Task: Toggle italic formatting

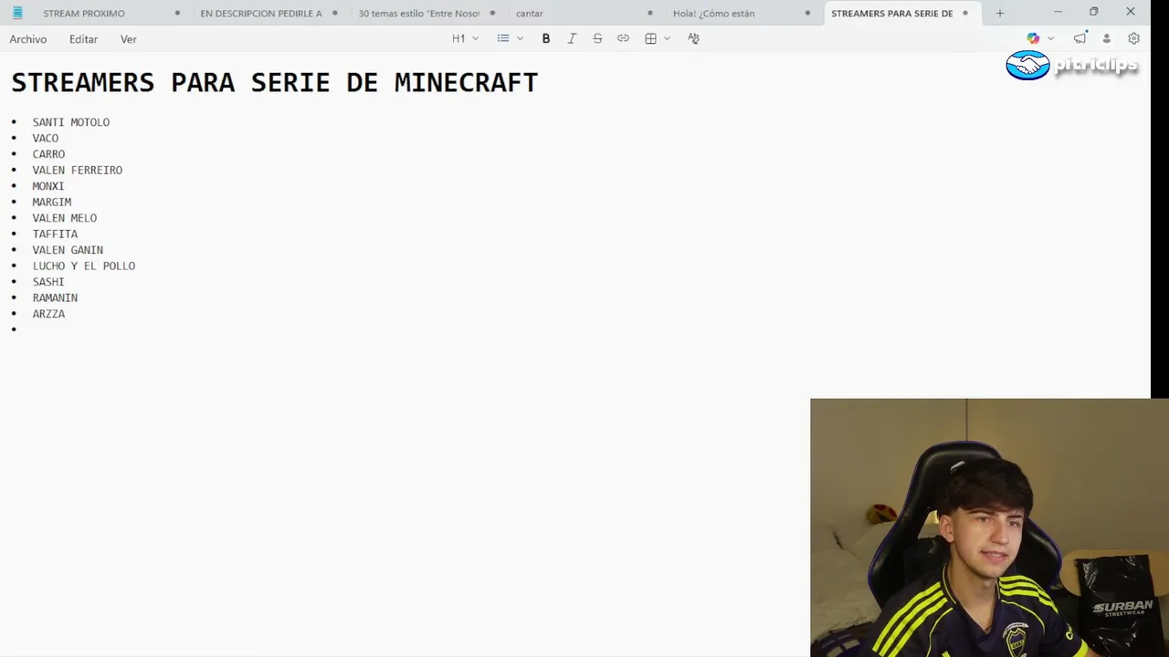Action: (572, 38)
